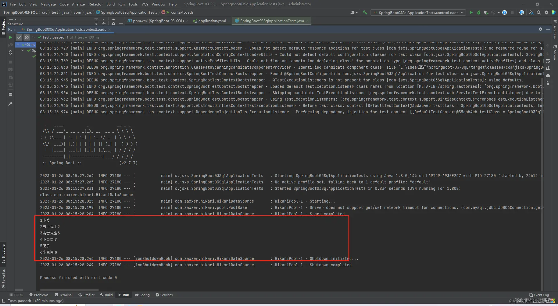The height and width of the screenshot is (306, 558).
Task: Open the Refactor menu
Action: (96, 4)
